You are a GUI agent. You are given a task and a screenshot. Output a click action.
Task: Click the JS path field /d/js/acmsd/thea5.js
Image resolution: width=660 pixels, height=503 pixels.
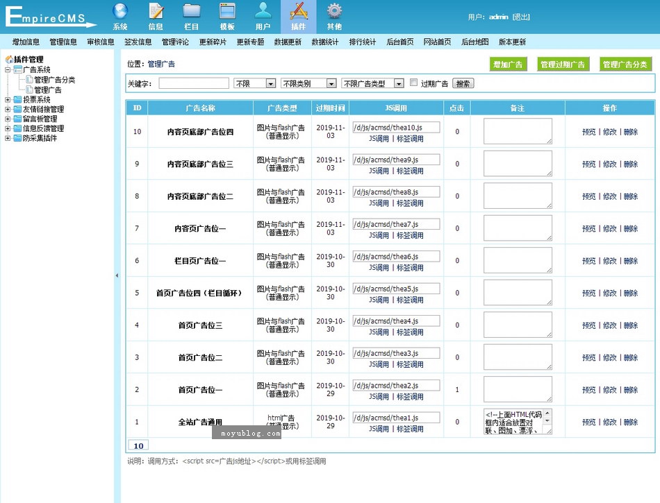click(x=396, y=289)
